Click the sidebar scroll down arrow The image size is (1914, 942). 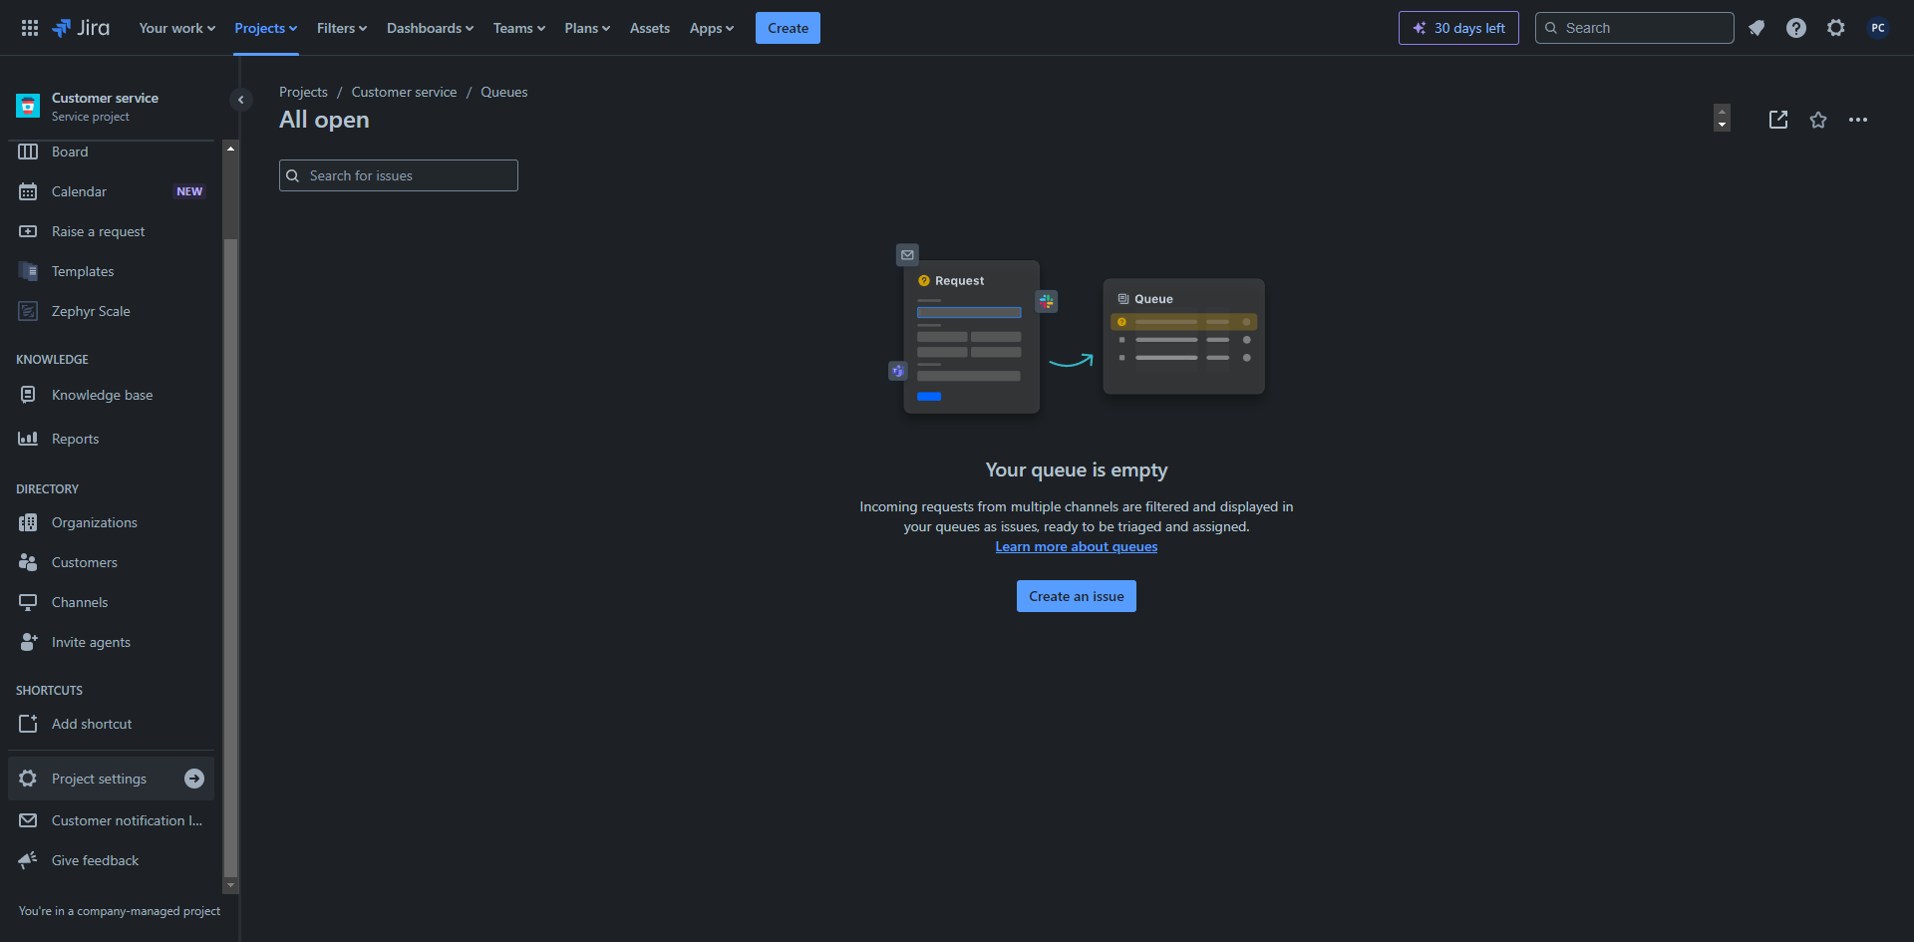tap(231, 885)
